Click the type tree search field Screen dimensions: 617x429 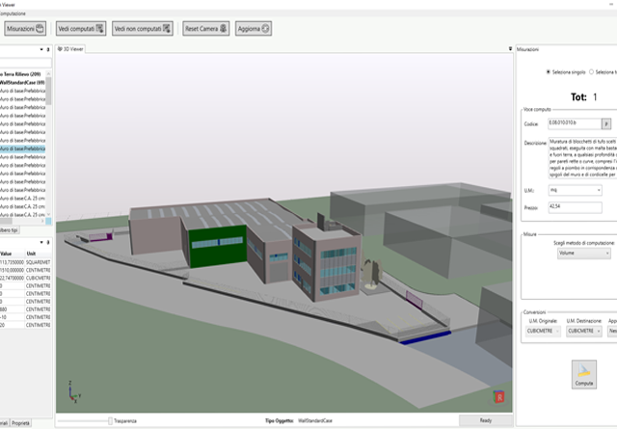point(25,63)
